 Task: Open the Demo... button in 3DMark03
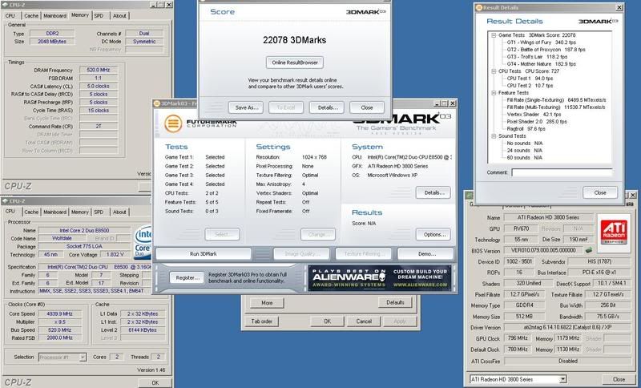click(426, 253)
